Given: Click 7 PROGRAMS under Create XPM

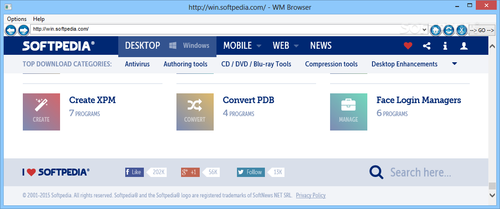Looking at the screenshot, I should [x=85, y=113].
